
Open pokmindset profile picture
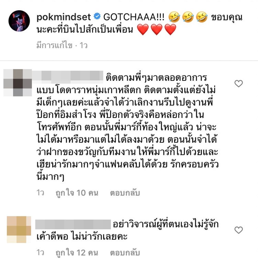coord(19,21)
